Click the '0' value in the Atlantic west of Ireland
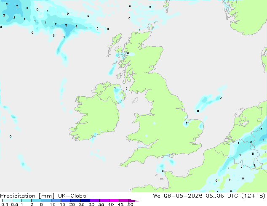Viewport: 267px width, 206px height. point(11,136)
